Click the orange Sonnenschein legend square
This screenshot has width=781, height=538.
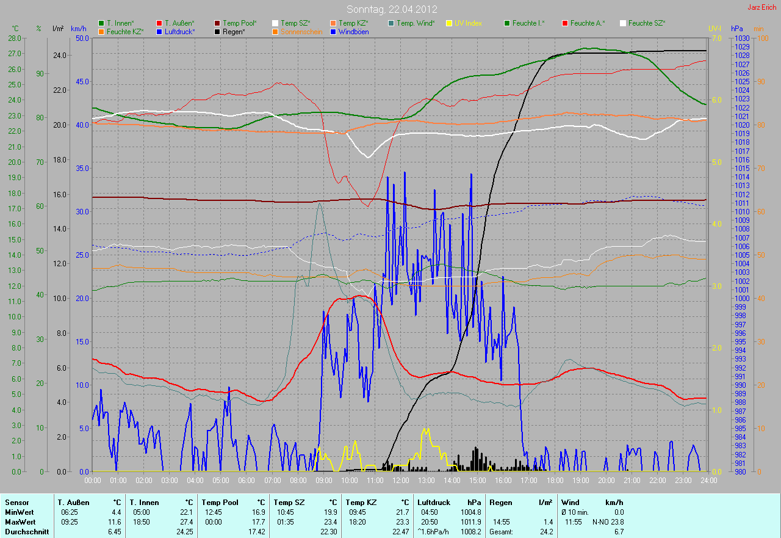click(x=275, y=31)
